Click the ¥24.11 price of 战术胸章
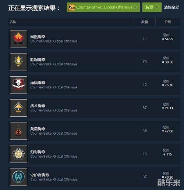 [167, 108]
